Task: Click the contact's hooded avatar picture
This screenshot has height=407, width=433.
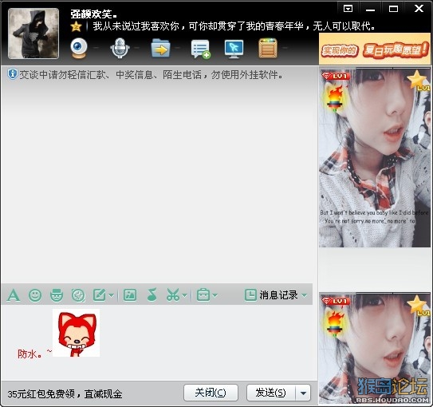Action: (33, 34)
